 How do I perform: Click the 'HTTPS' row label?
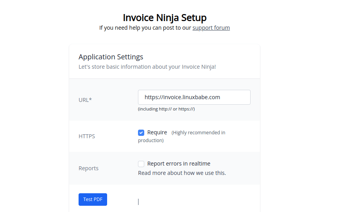coord(87,137)
